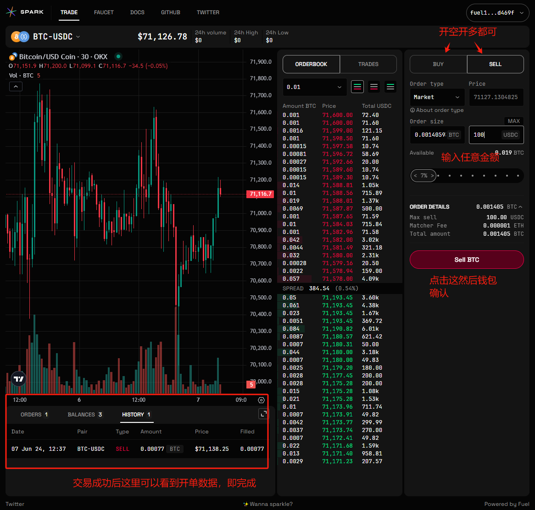Switch to the TRADES tab
Image resolution: width=535 pixels, height=510 pixels.
coord(368,64)
